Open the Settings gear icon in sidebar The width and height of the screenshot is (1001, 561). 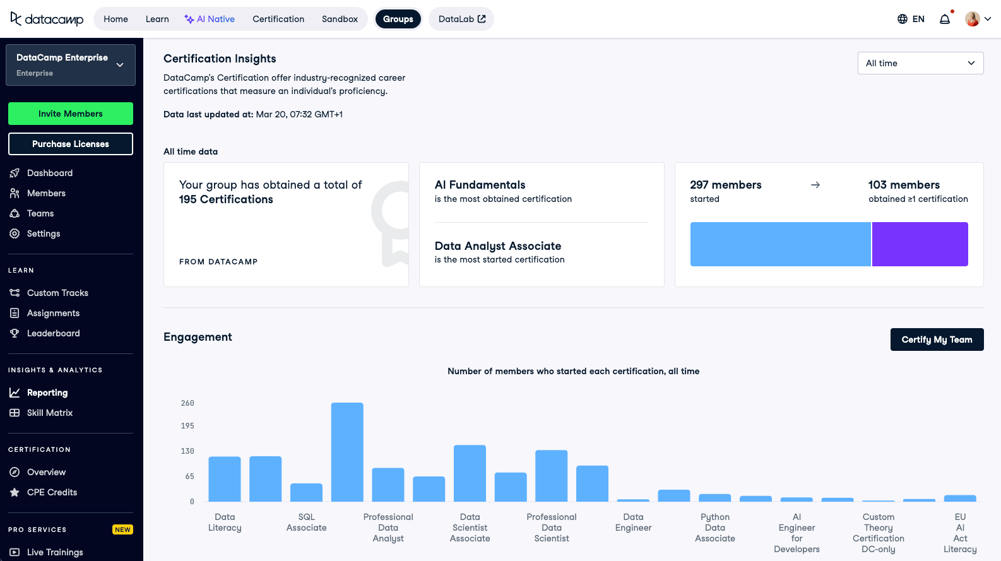click(15, 233)
